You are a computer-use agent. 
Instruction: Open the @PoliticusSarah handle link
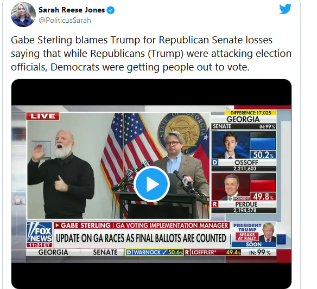tap(65, 21)
